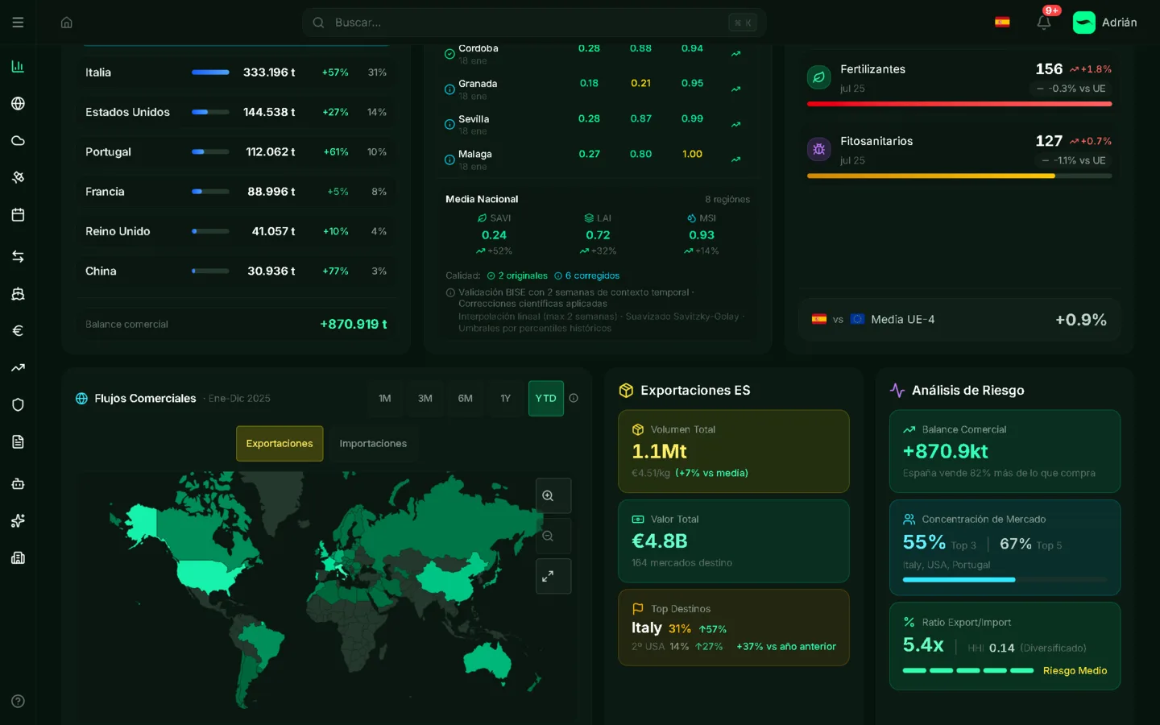Open the Adrián profile menu

1105,23
